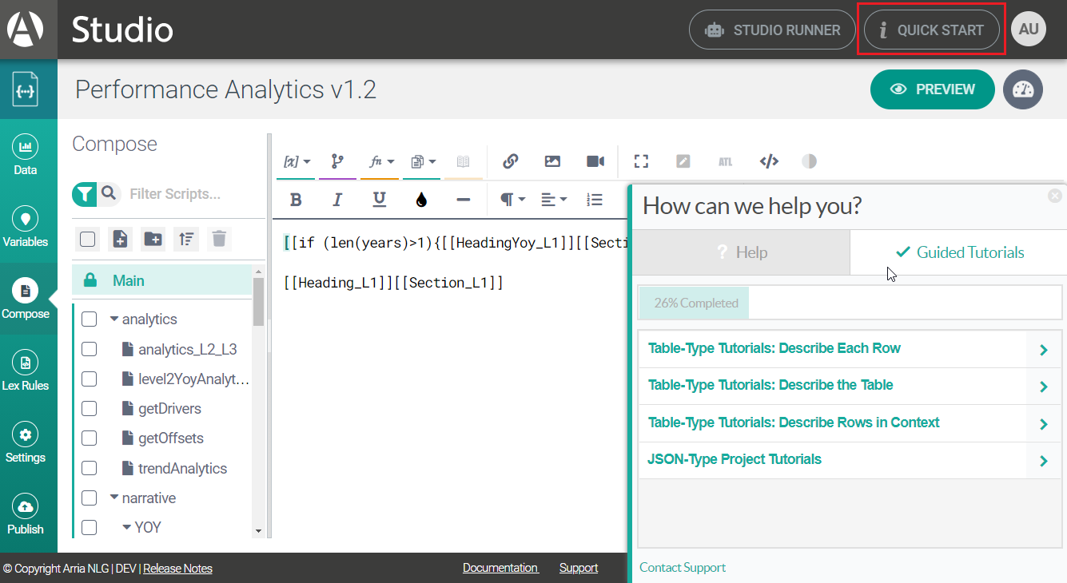Viewport: 1067px width, 583px height.
Task: Click the PREVIEW button
Action: [x=932, y=89]
